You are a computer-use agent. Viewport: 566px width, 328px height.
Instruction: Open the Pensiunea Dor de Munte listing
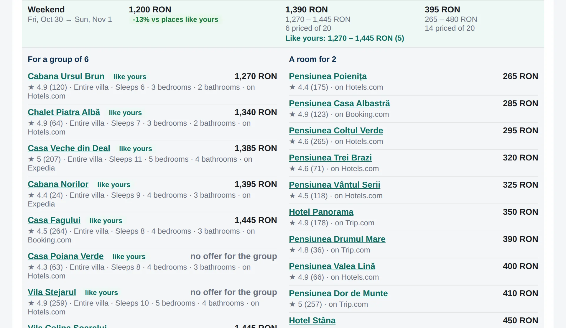(x=338, y=293)
